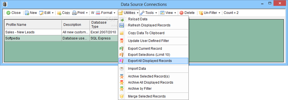The width and height of the screenshot is (288, 100).
Task: Click the Tools wrench icon
Action: (x=142, y=13)
